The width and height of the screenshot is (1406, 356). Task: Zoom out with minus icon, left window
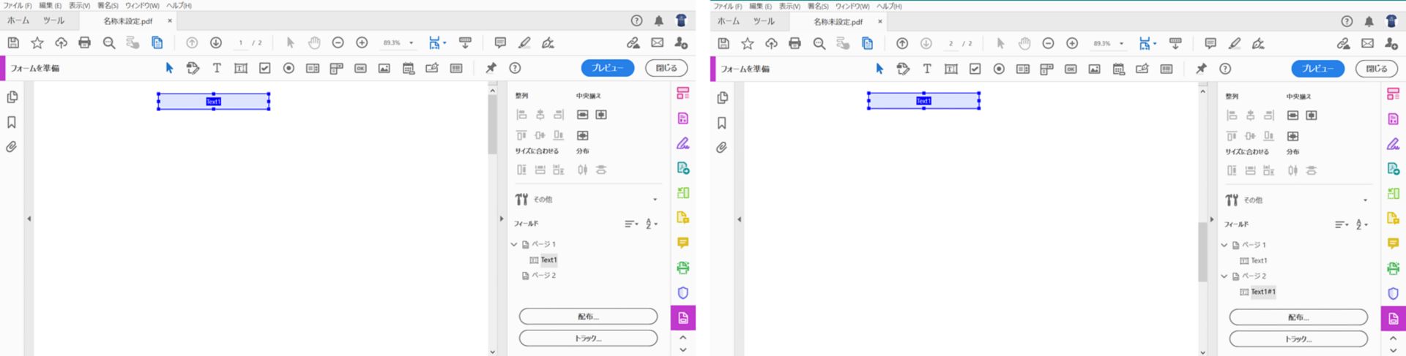(x=338, y=43)
